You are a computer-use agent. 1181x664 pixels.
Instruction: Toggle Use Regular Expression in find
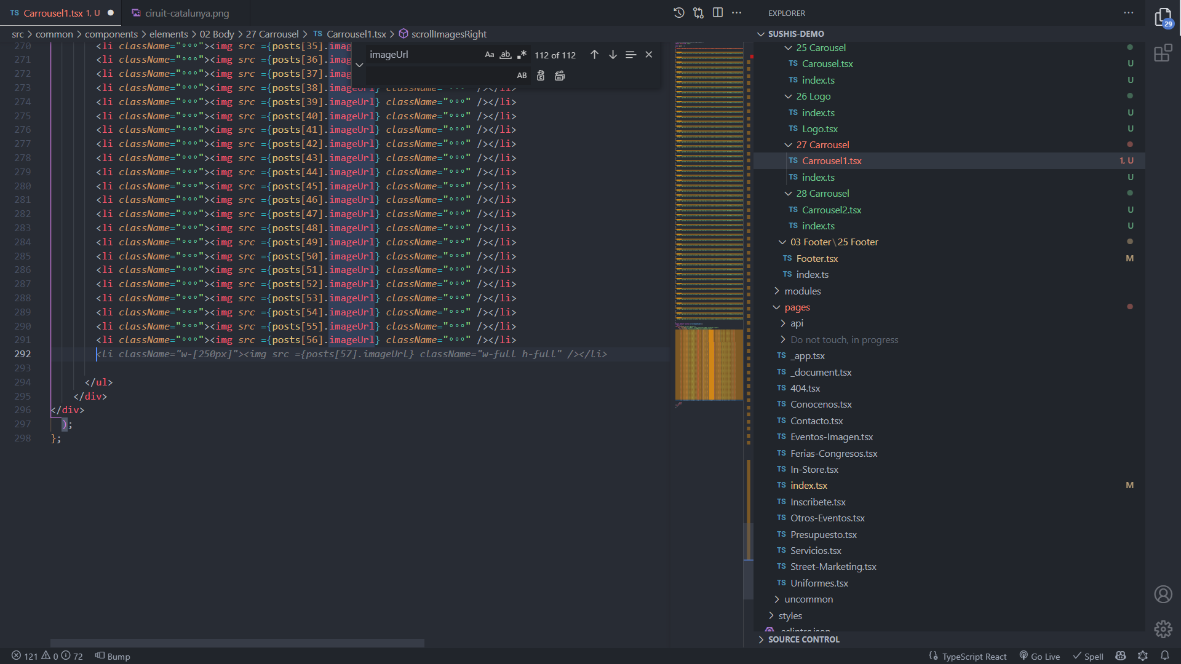coord(522,55)
